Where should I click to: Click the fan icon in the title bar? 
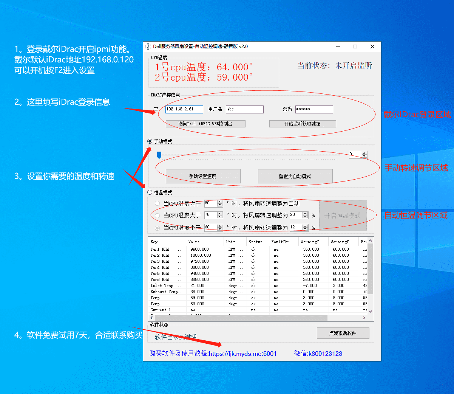click(148, 46)
